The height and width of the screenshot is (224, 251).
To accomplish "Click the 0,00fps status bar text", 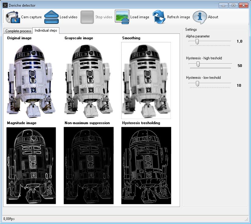I will [x=9, y=219].
